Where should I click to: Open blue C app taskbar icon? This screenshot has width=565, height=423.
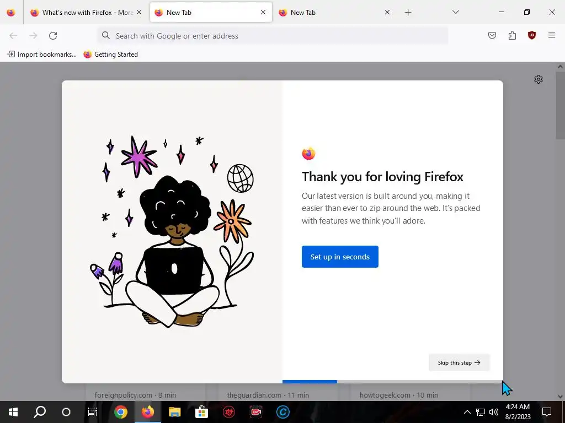click(283, 412)
